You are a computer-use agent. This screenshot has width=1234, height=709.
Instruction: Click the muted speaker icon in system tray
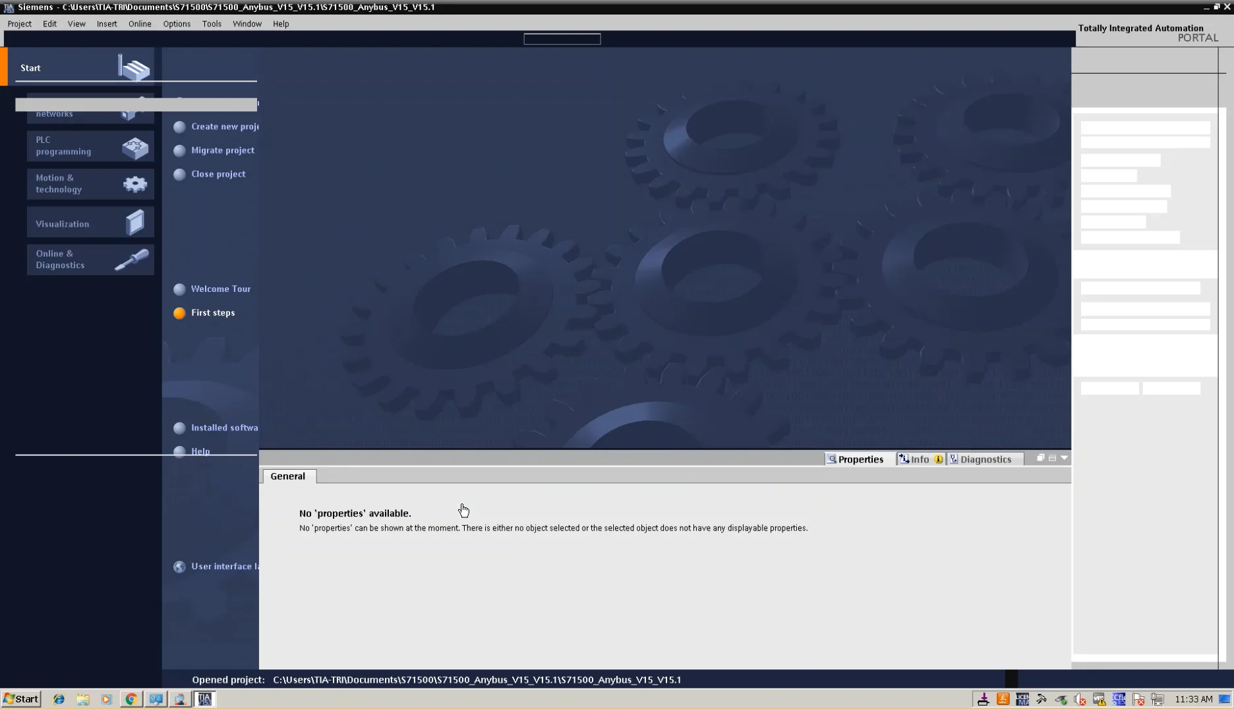pyautogui.click(x=1080, y=699)
